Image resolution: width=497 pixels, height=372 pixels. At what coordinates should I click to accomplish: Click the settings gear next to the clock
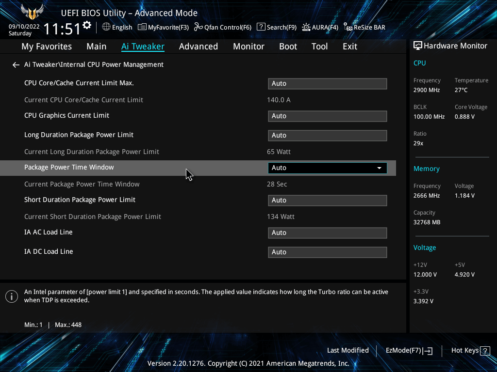click(x=87, y=25)
